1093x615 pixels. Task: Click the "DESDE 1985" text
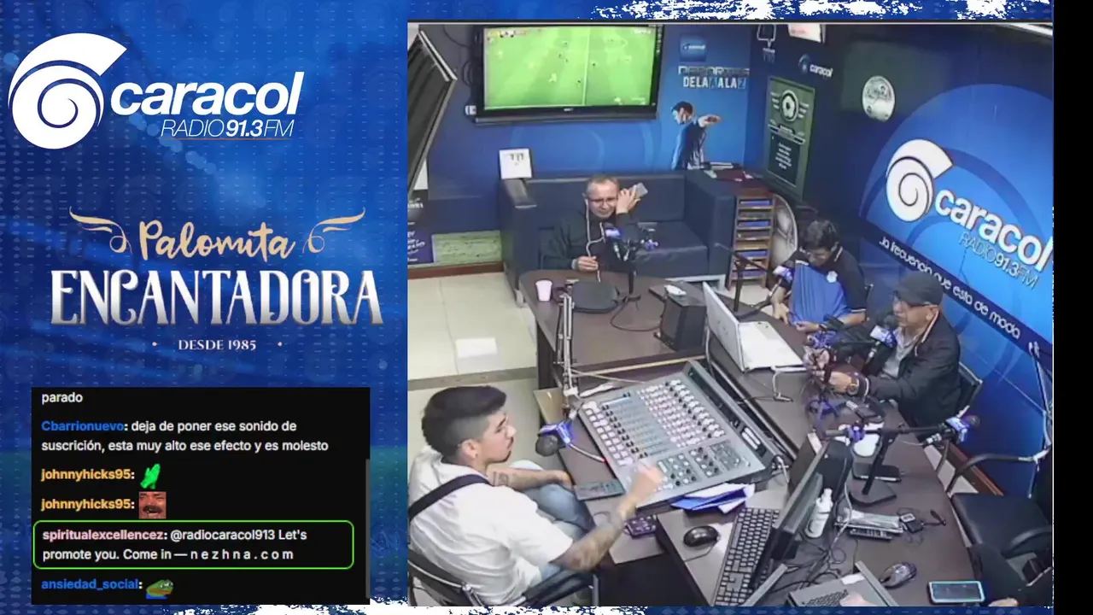[216, 345]
